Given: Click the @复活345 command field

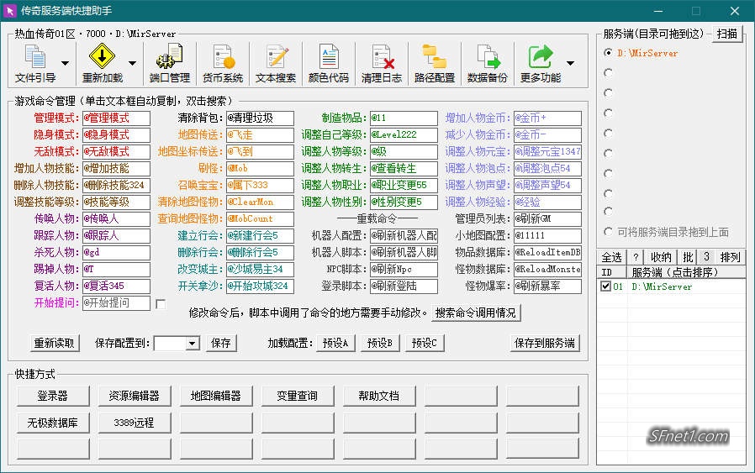Looking at the screenshot, I should click(x=116, y=286).
